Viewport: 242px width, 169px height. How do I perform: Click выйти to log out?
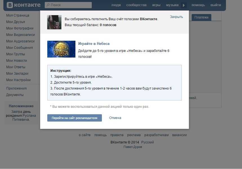[x=216, y=5]
